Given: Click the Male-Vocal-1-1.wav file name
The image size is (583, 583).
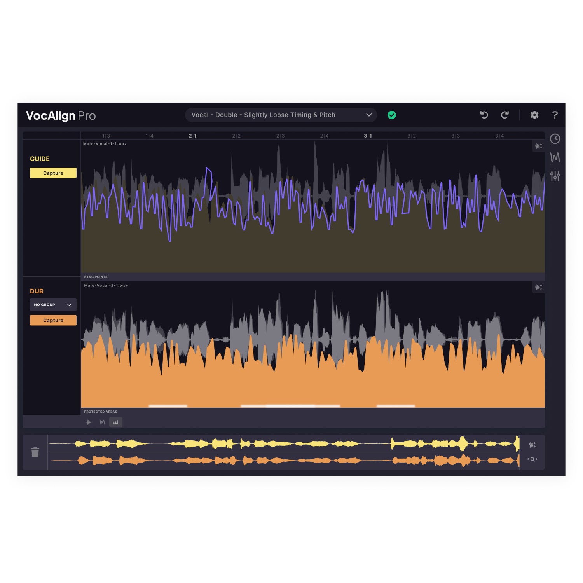Looking at the screenshot, I should tap(105, 144).
